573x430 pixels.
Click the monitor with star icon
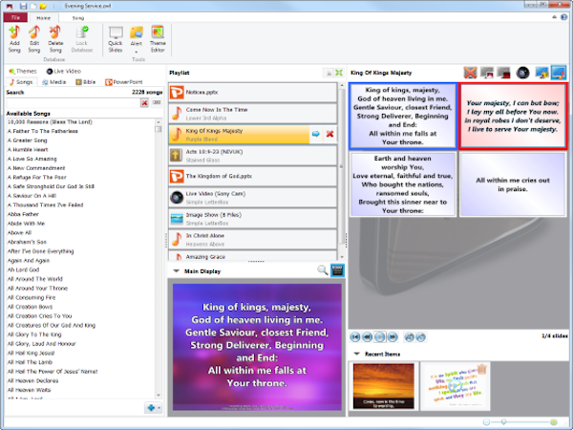click(x=541, y=73)
